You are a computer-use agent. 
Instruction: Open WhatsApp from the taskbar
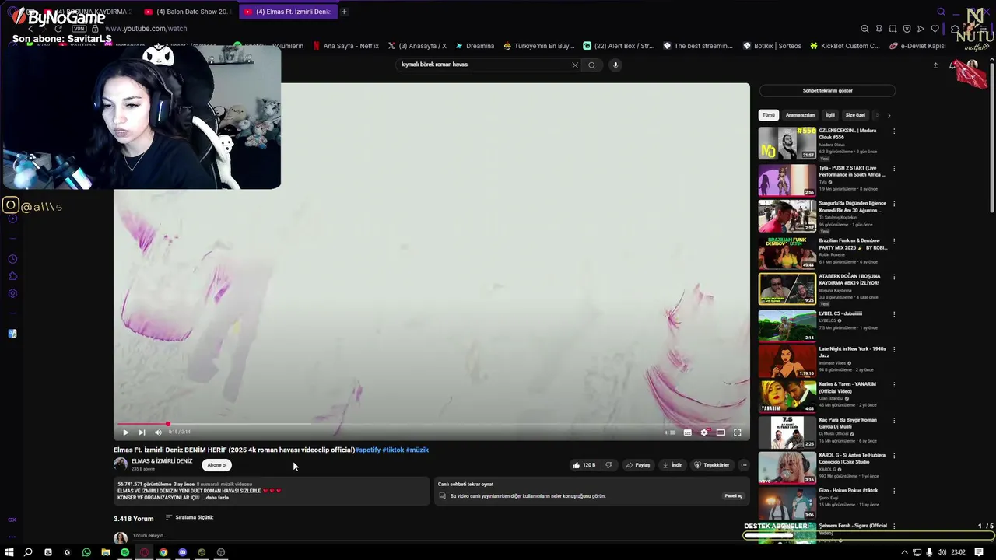click(86, 552)
